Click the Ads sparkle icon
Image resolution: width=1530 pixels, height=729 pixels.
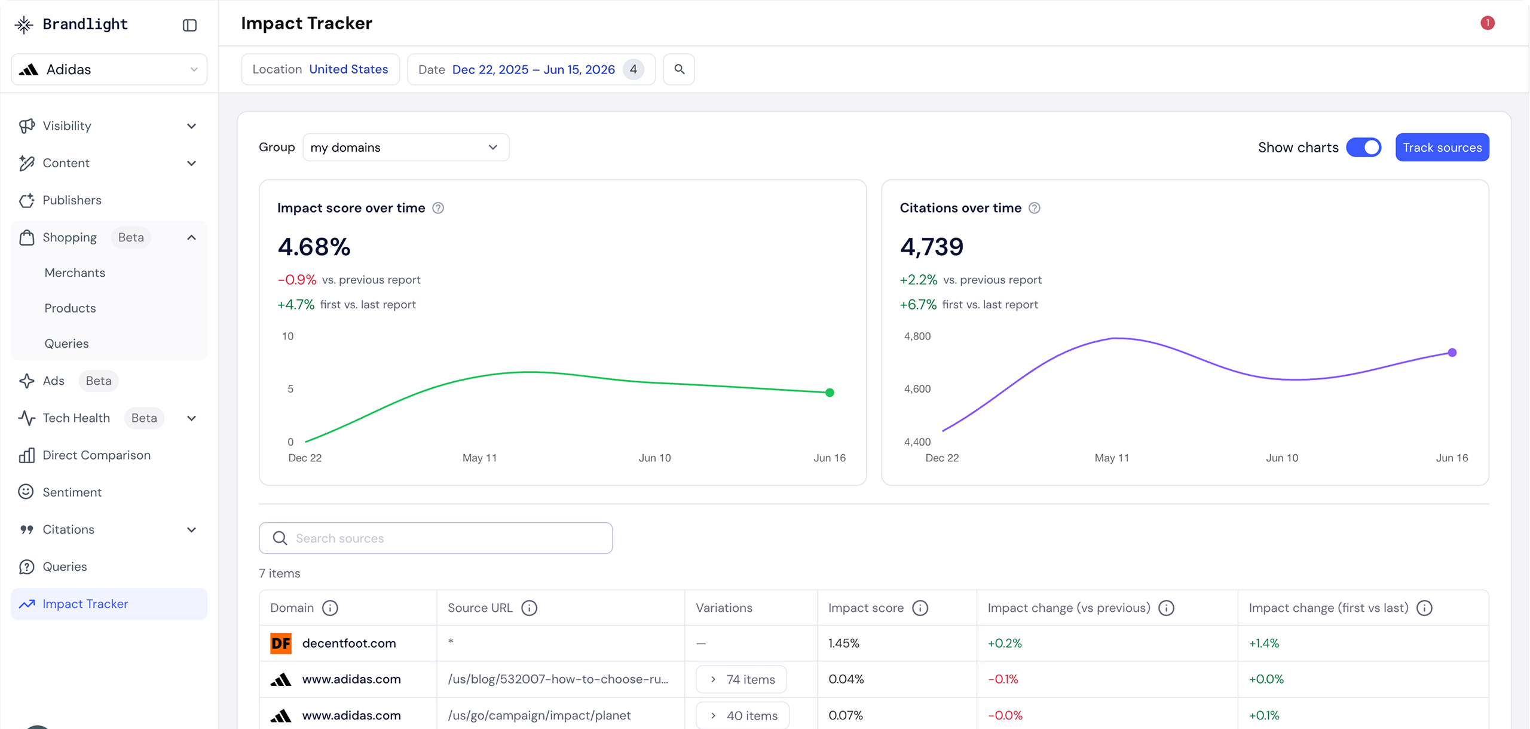pos(26,381)
